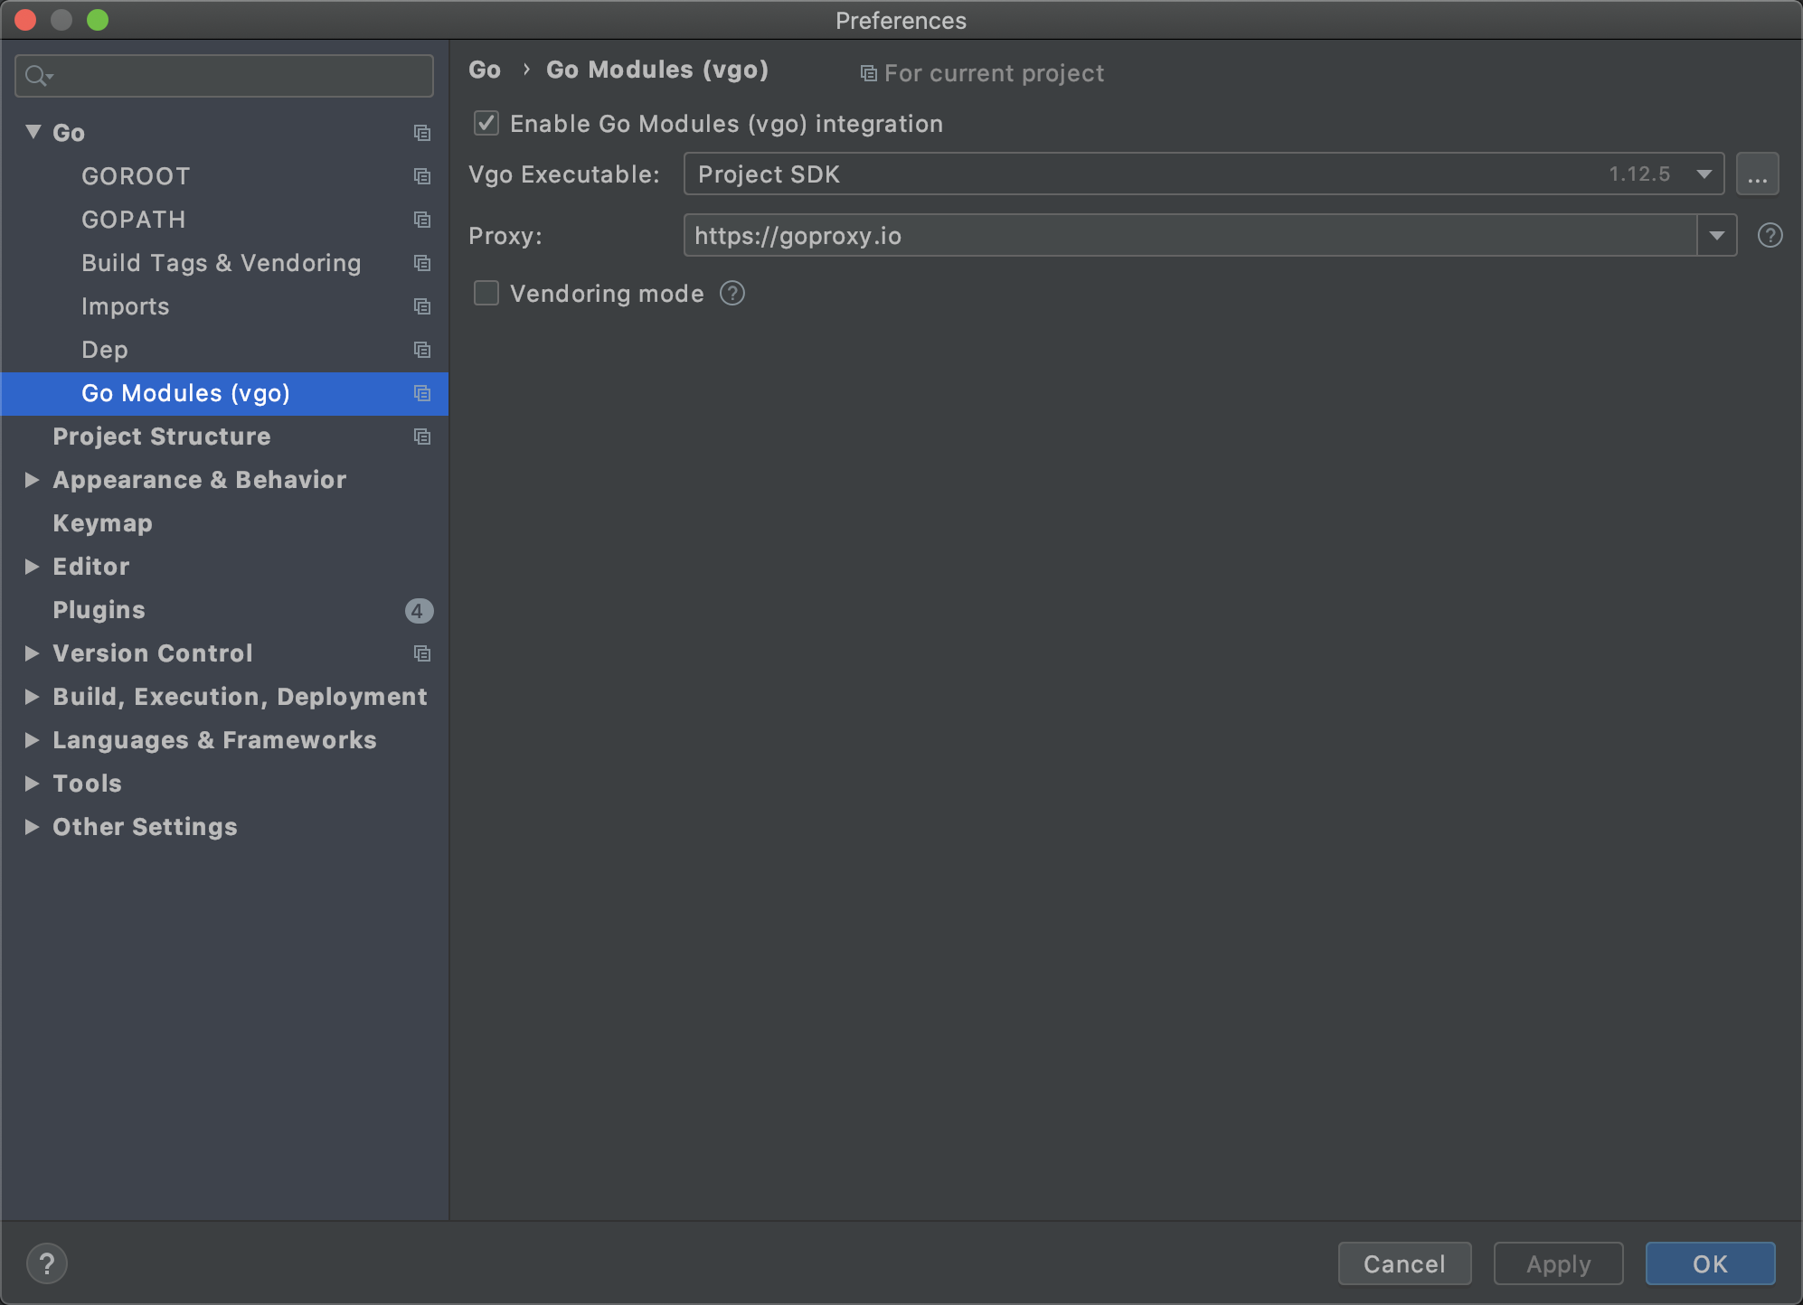The width and height of the screenshot is (1803, 1305).
Task: Select GOPATH in the settings tree
Action: tap(134, 220)
